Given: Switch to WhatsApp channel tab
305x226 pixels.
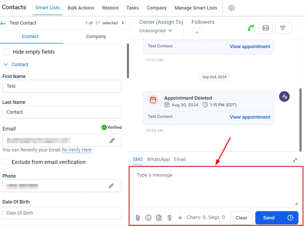Looking at the screenshot, I should point(158,159).
